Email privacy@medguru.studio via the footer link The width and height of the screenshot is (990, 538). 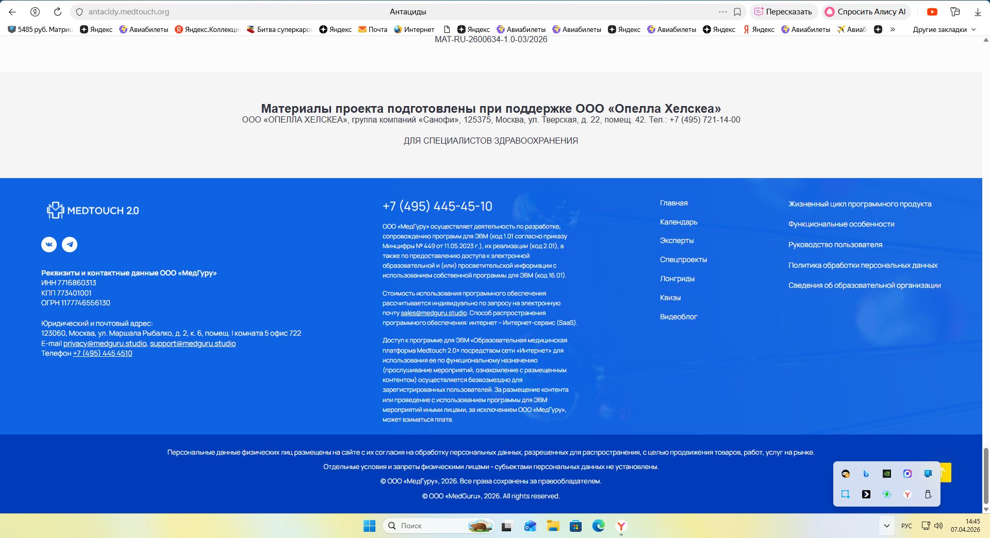(x=105, y=343)
